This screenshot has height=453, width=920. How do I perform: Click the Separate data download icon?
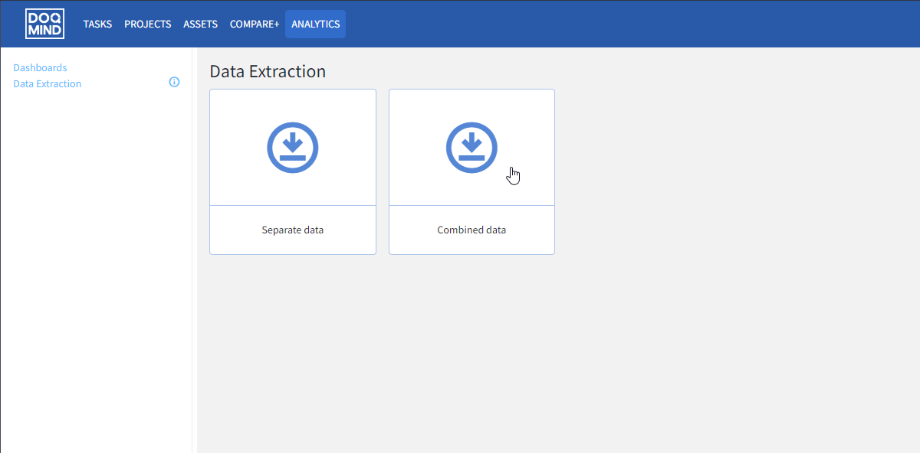pos(293,147)
